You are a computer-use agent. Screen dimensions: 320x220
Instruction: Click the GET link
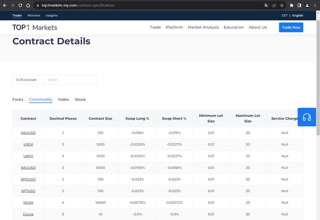(x=284, y=16)
